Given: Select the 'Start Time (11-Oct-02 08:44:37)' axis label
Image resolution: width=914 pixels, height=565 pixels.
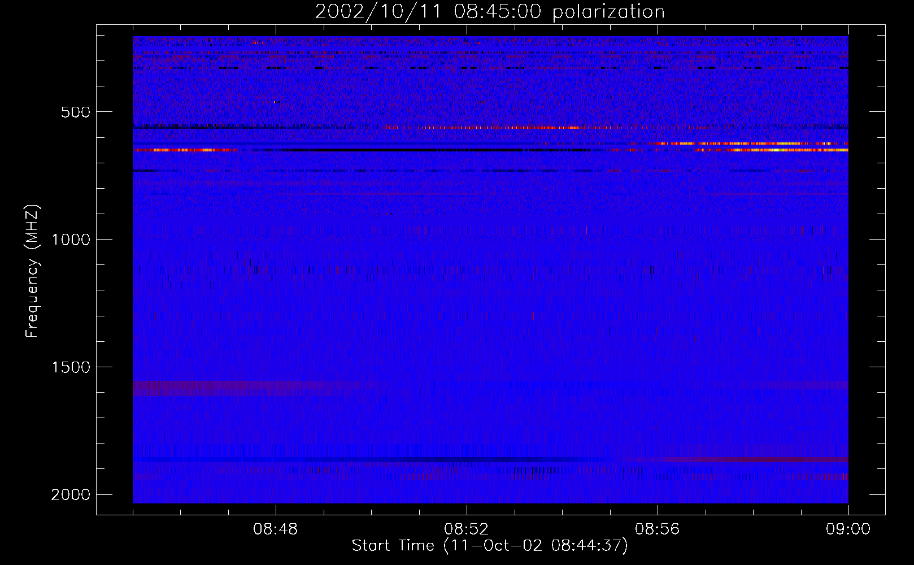Looking at the screenshot, I should click(490, 546).
